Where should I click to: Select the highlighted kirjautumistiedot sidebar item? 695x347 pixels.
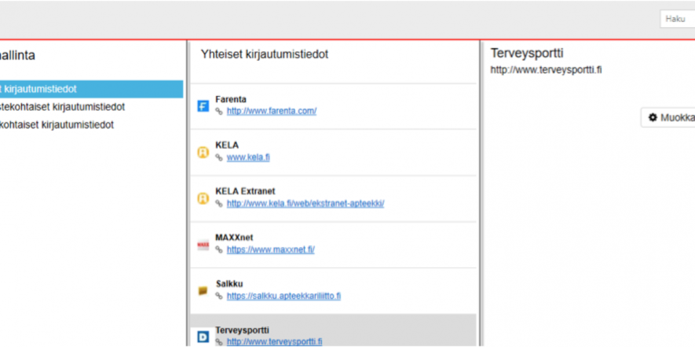[92, 89]
